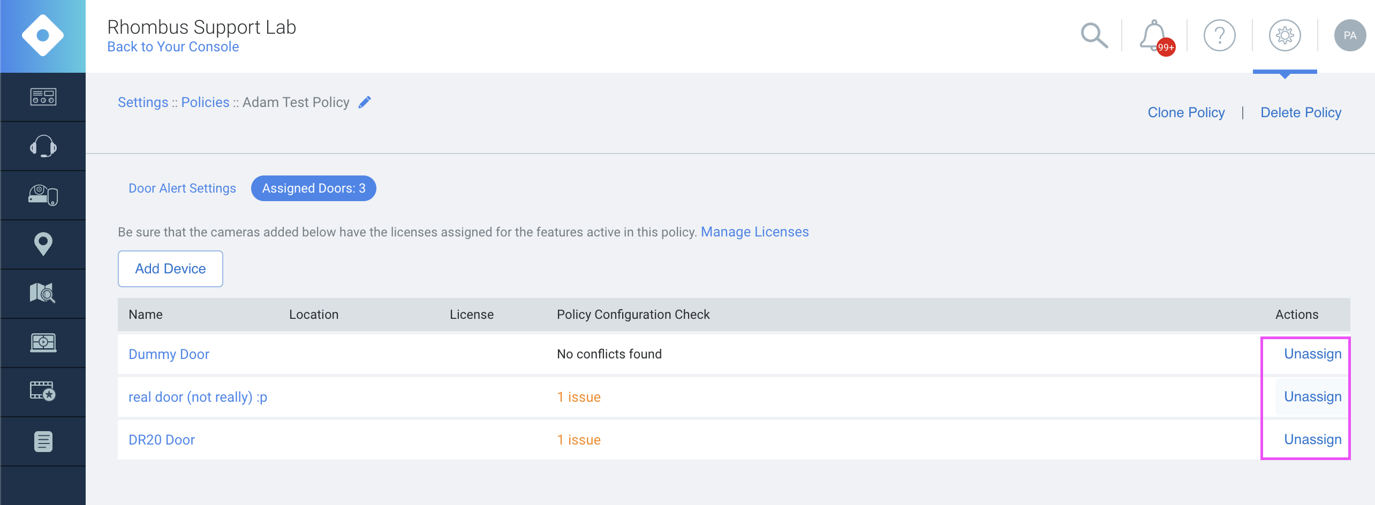This screenshot has height=505, width=1375.
Task: Open the PA profile avatar
Action: point(1350,35)
